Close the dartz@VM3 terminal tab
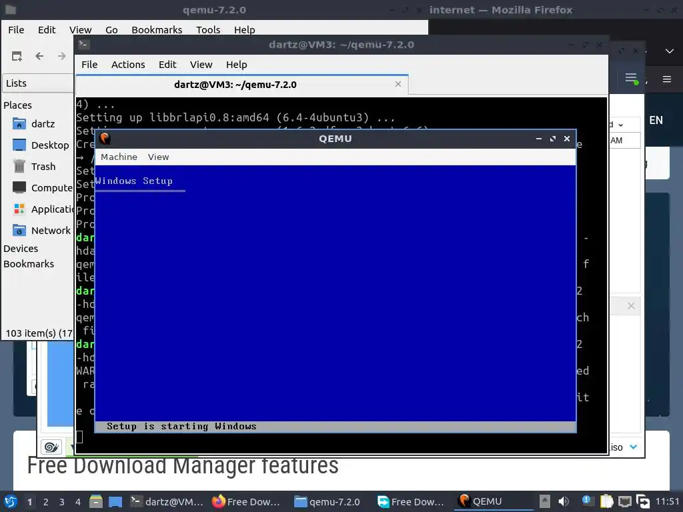The image size is (683, 512). coord(398,84)
